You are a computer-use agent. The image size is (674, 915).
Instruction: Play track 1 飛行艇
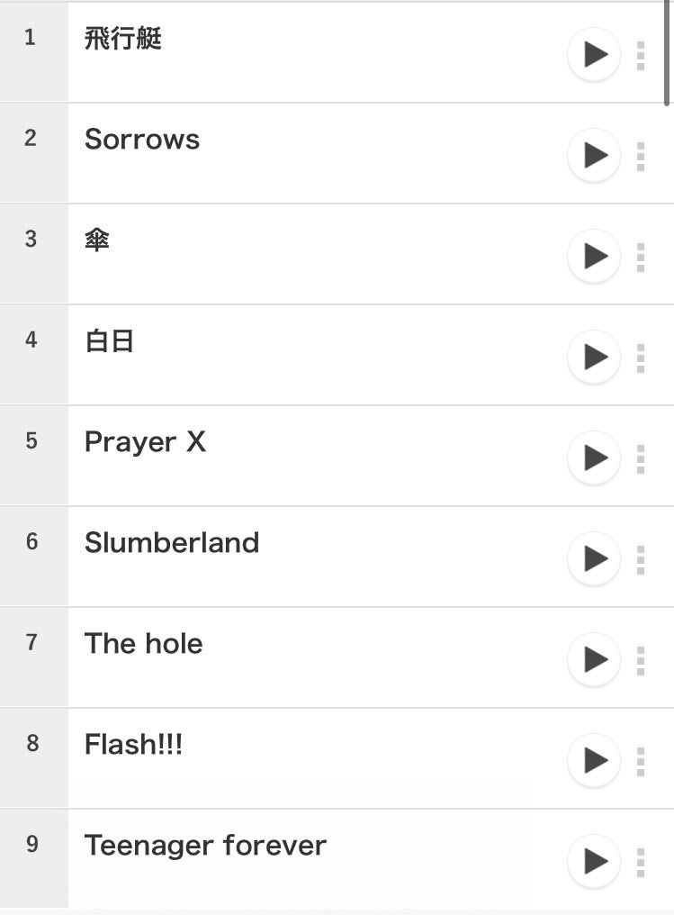[594, 54]
